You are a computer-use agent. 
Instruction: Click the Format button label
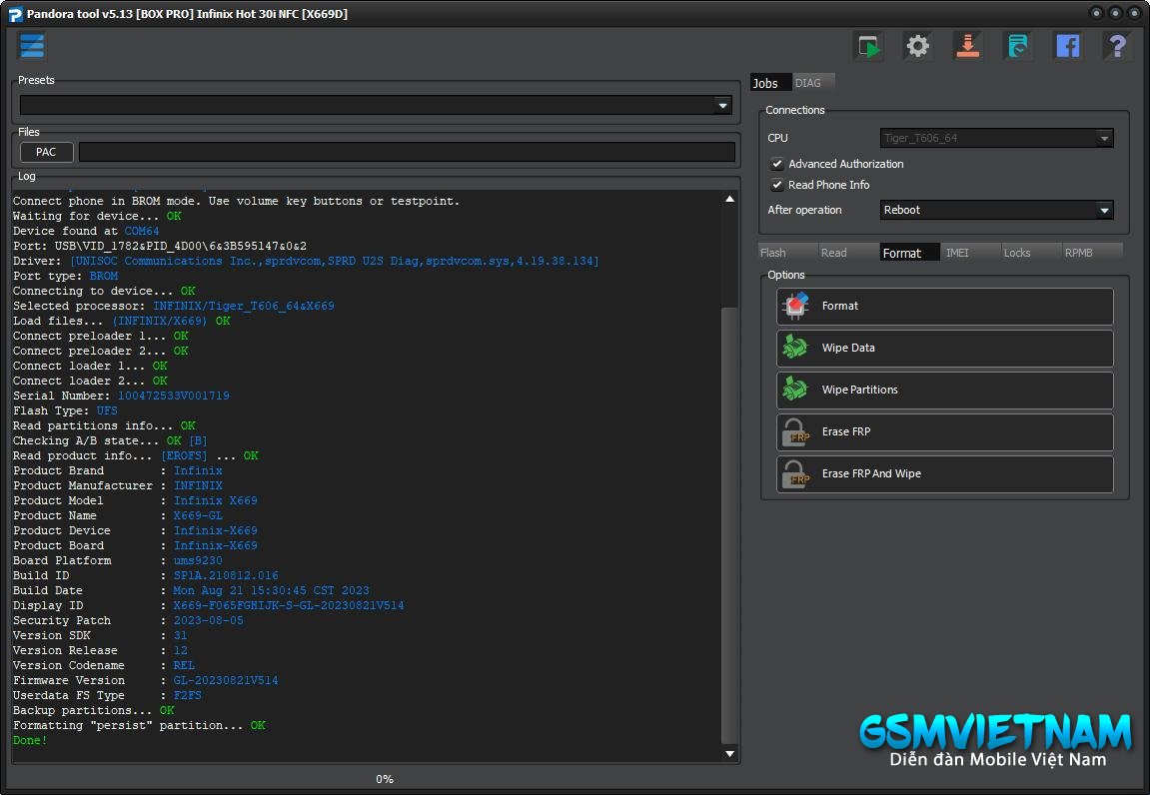click(x=839, y=306)
